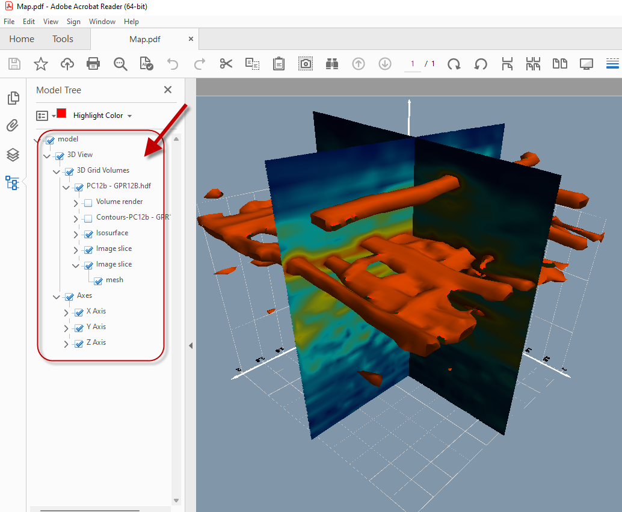Close the Model Tree panel
This screenshot has width=622, height=512.
168,90
